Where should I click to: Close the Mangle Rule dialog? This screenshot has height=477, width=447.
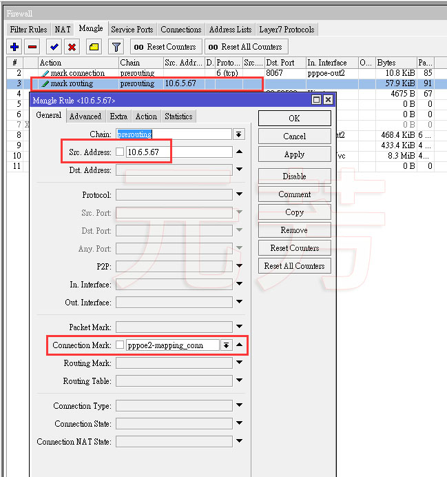(328, 100)
